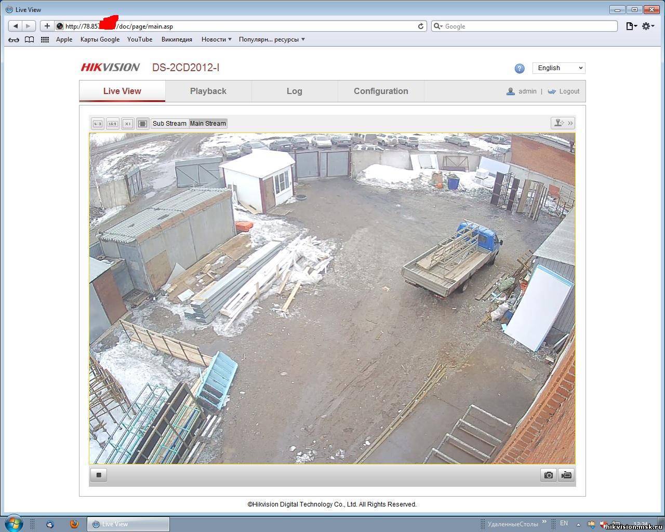This screenshot has height=532, width=665.
Task: Open Top Sites grid icon
Action: (45, 39)
